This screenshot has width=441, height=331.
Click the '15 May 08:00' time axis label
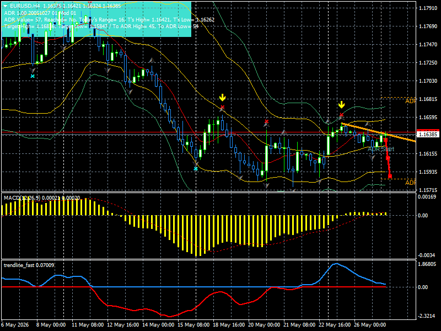193,325
